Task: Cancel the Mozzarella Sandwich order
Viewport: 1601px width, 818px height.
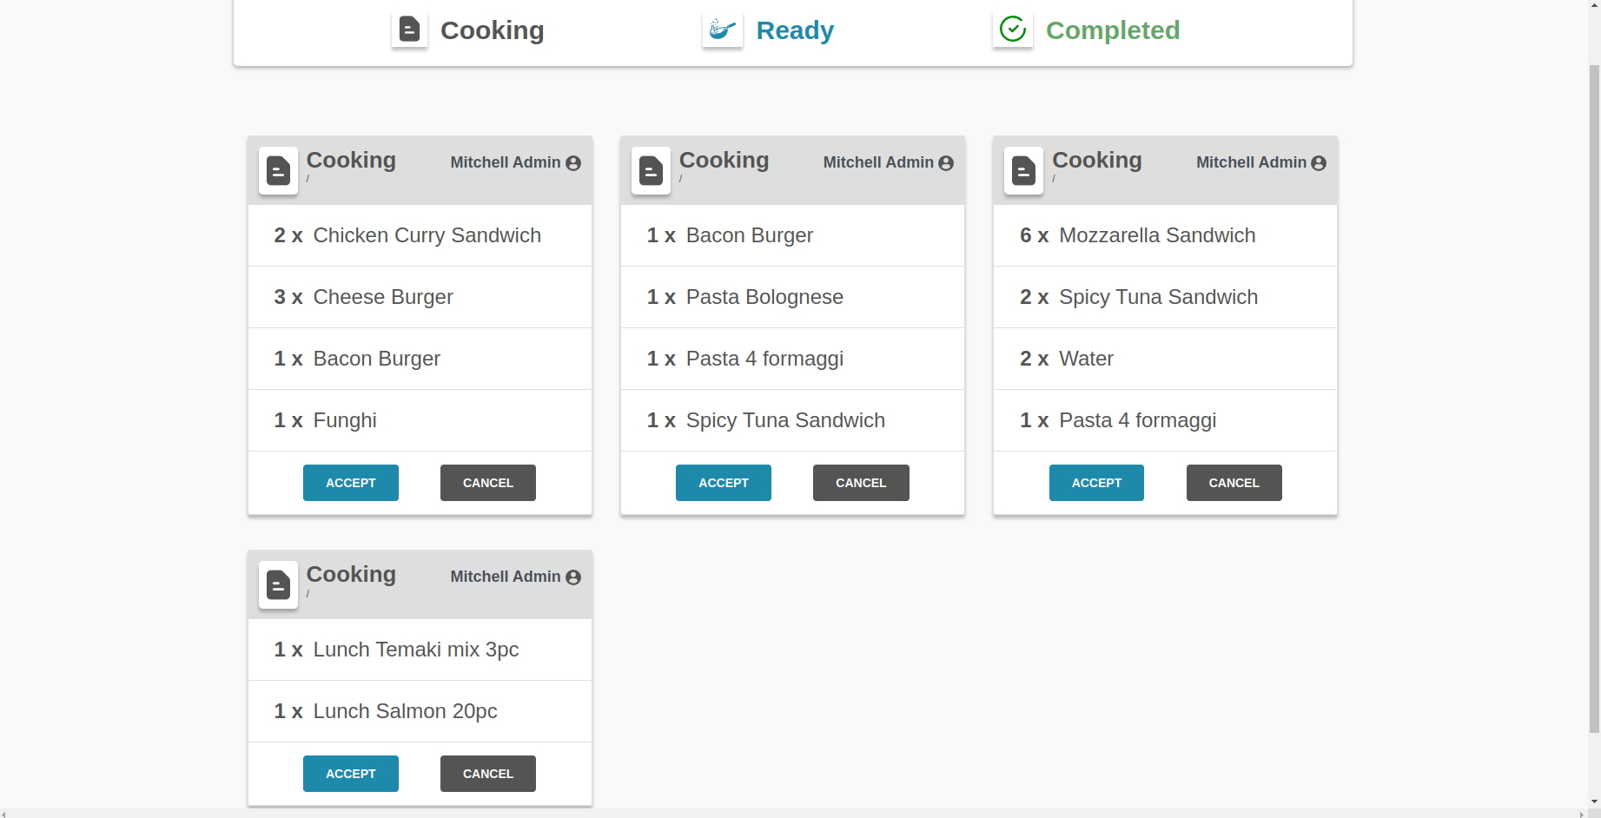Action: pyautogui.click(x=1234, y=483)
